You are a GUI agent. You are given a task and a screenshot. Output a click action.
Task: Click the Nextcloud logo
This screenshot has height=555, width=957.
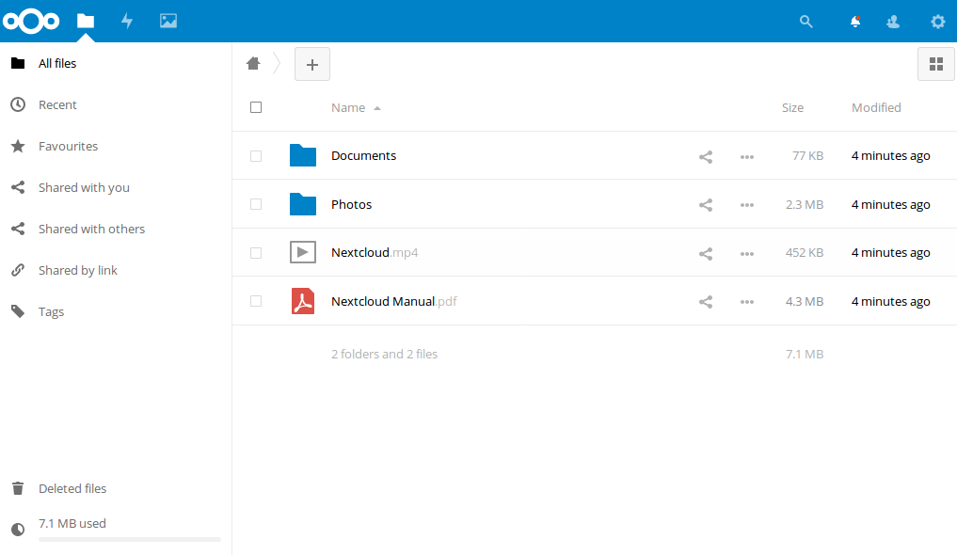tap(30, 22)
